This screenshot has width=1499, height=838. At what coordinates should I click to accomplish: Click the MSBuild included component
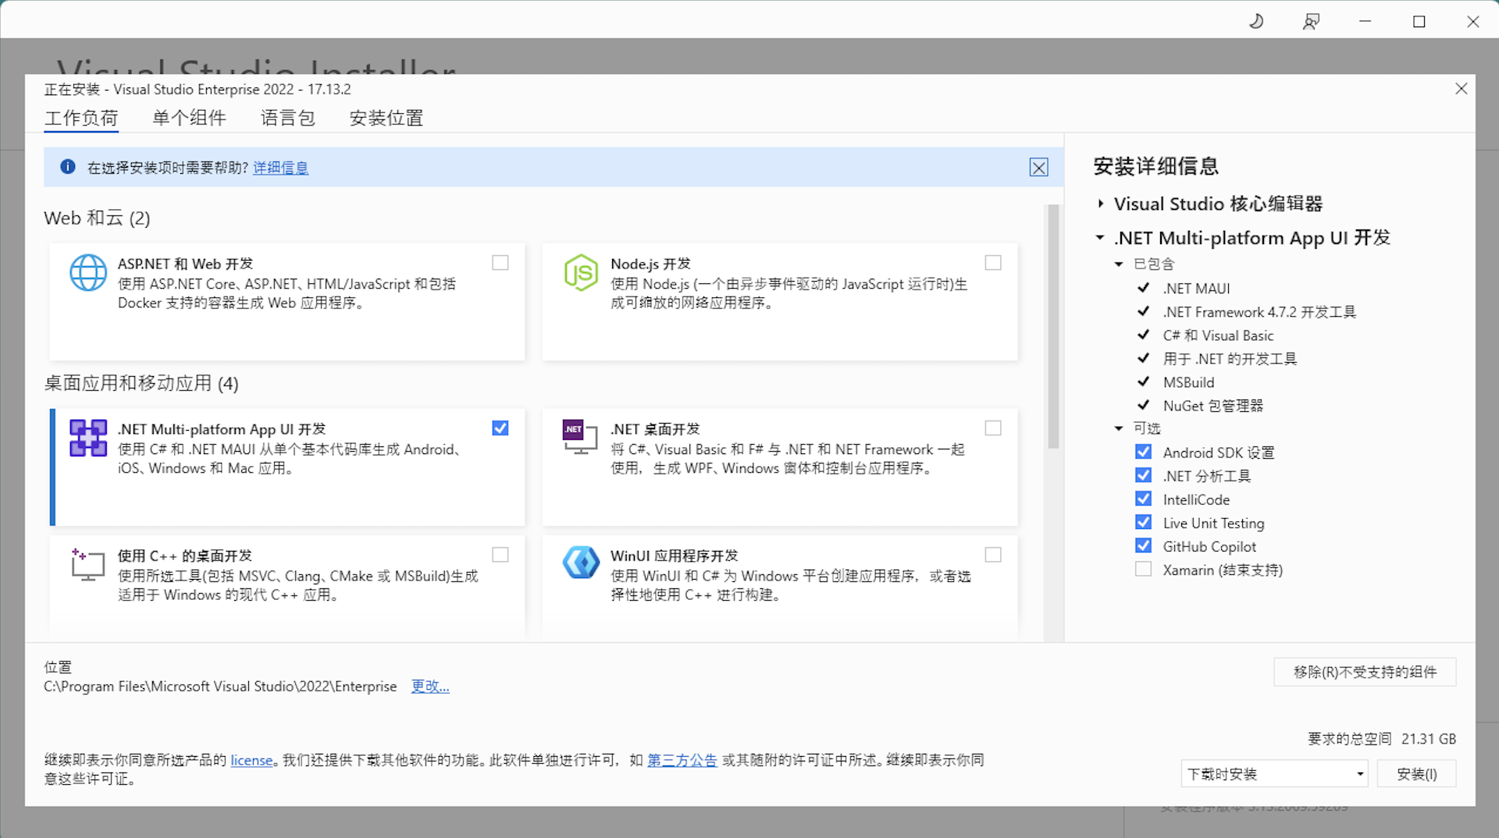click(1188, 382)
